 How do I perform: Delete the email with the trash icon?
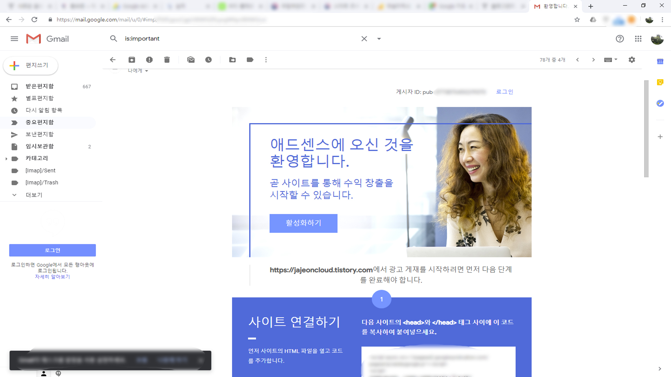167,60
